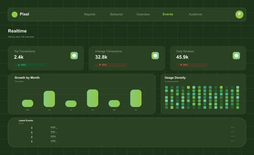Switch to the Behavior tab
This screenshot has height=155, width=254.
tap(116, 14)
